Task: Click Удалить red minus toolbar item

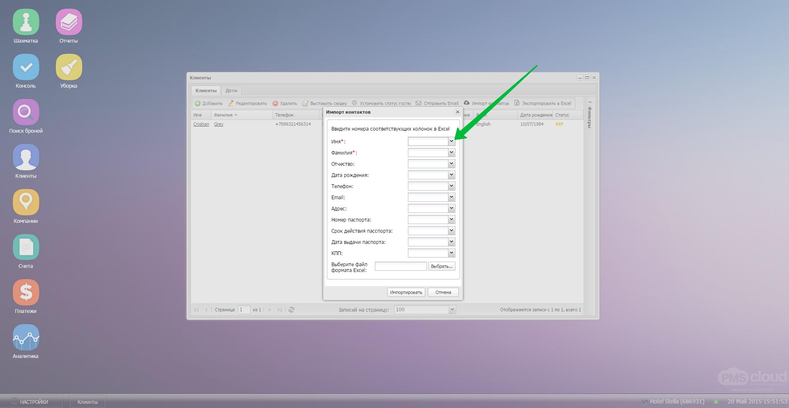Action: [285, 103]
